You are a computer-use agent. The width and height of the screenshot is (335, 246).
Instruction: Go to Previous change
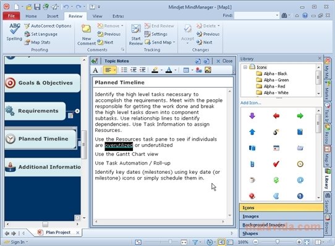(x=208, y=34)
